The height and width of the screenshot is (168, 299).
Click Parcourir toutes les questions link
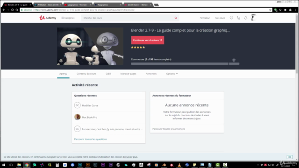(90, 139)
